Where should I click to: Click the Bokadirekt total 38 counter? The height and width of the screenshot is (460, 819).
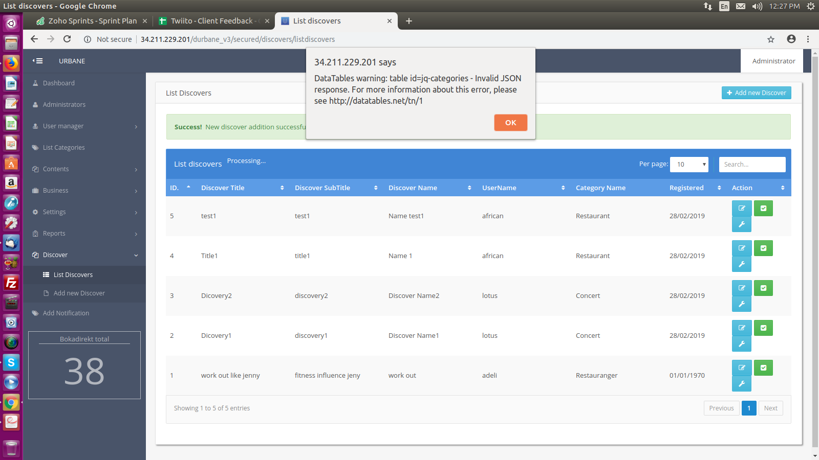point(84,365)
